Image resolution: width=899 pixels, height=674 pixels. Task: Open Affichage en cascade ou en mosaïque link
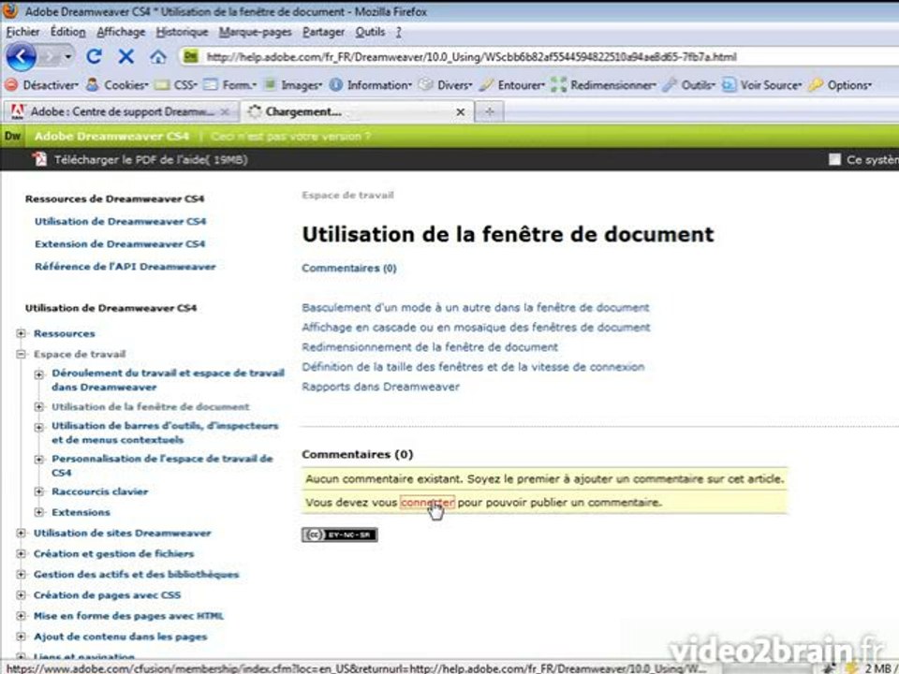(x=476, y=328)
